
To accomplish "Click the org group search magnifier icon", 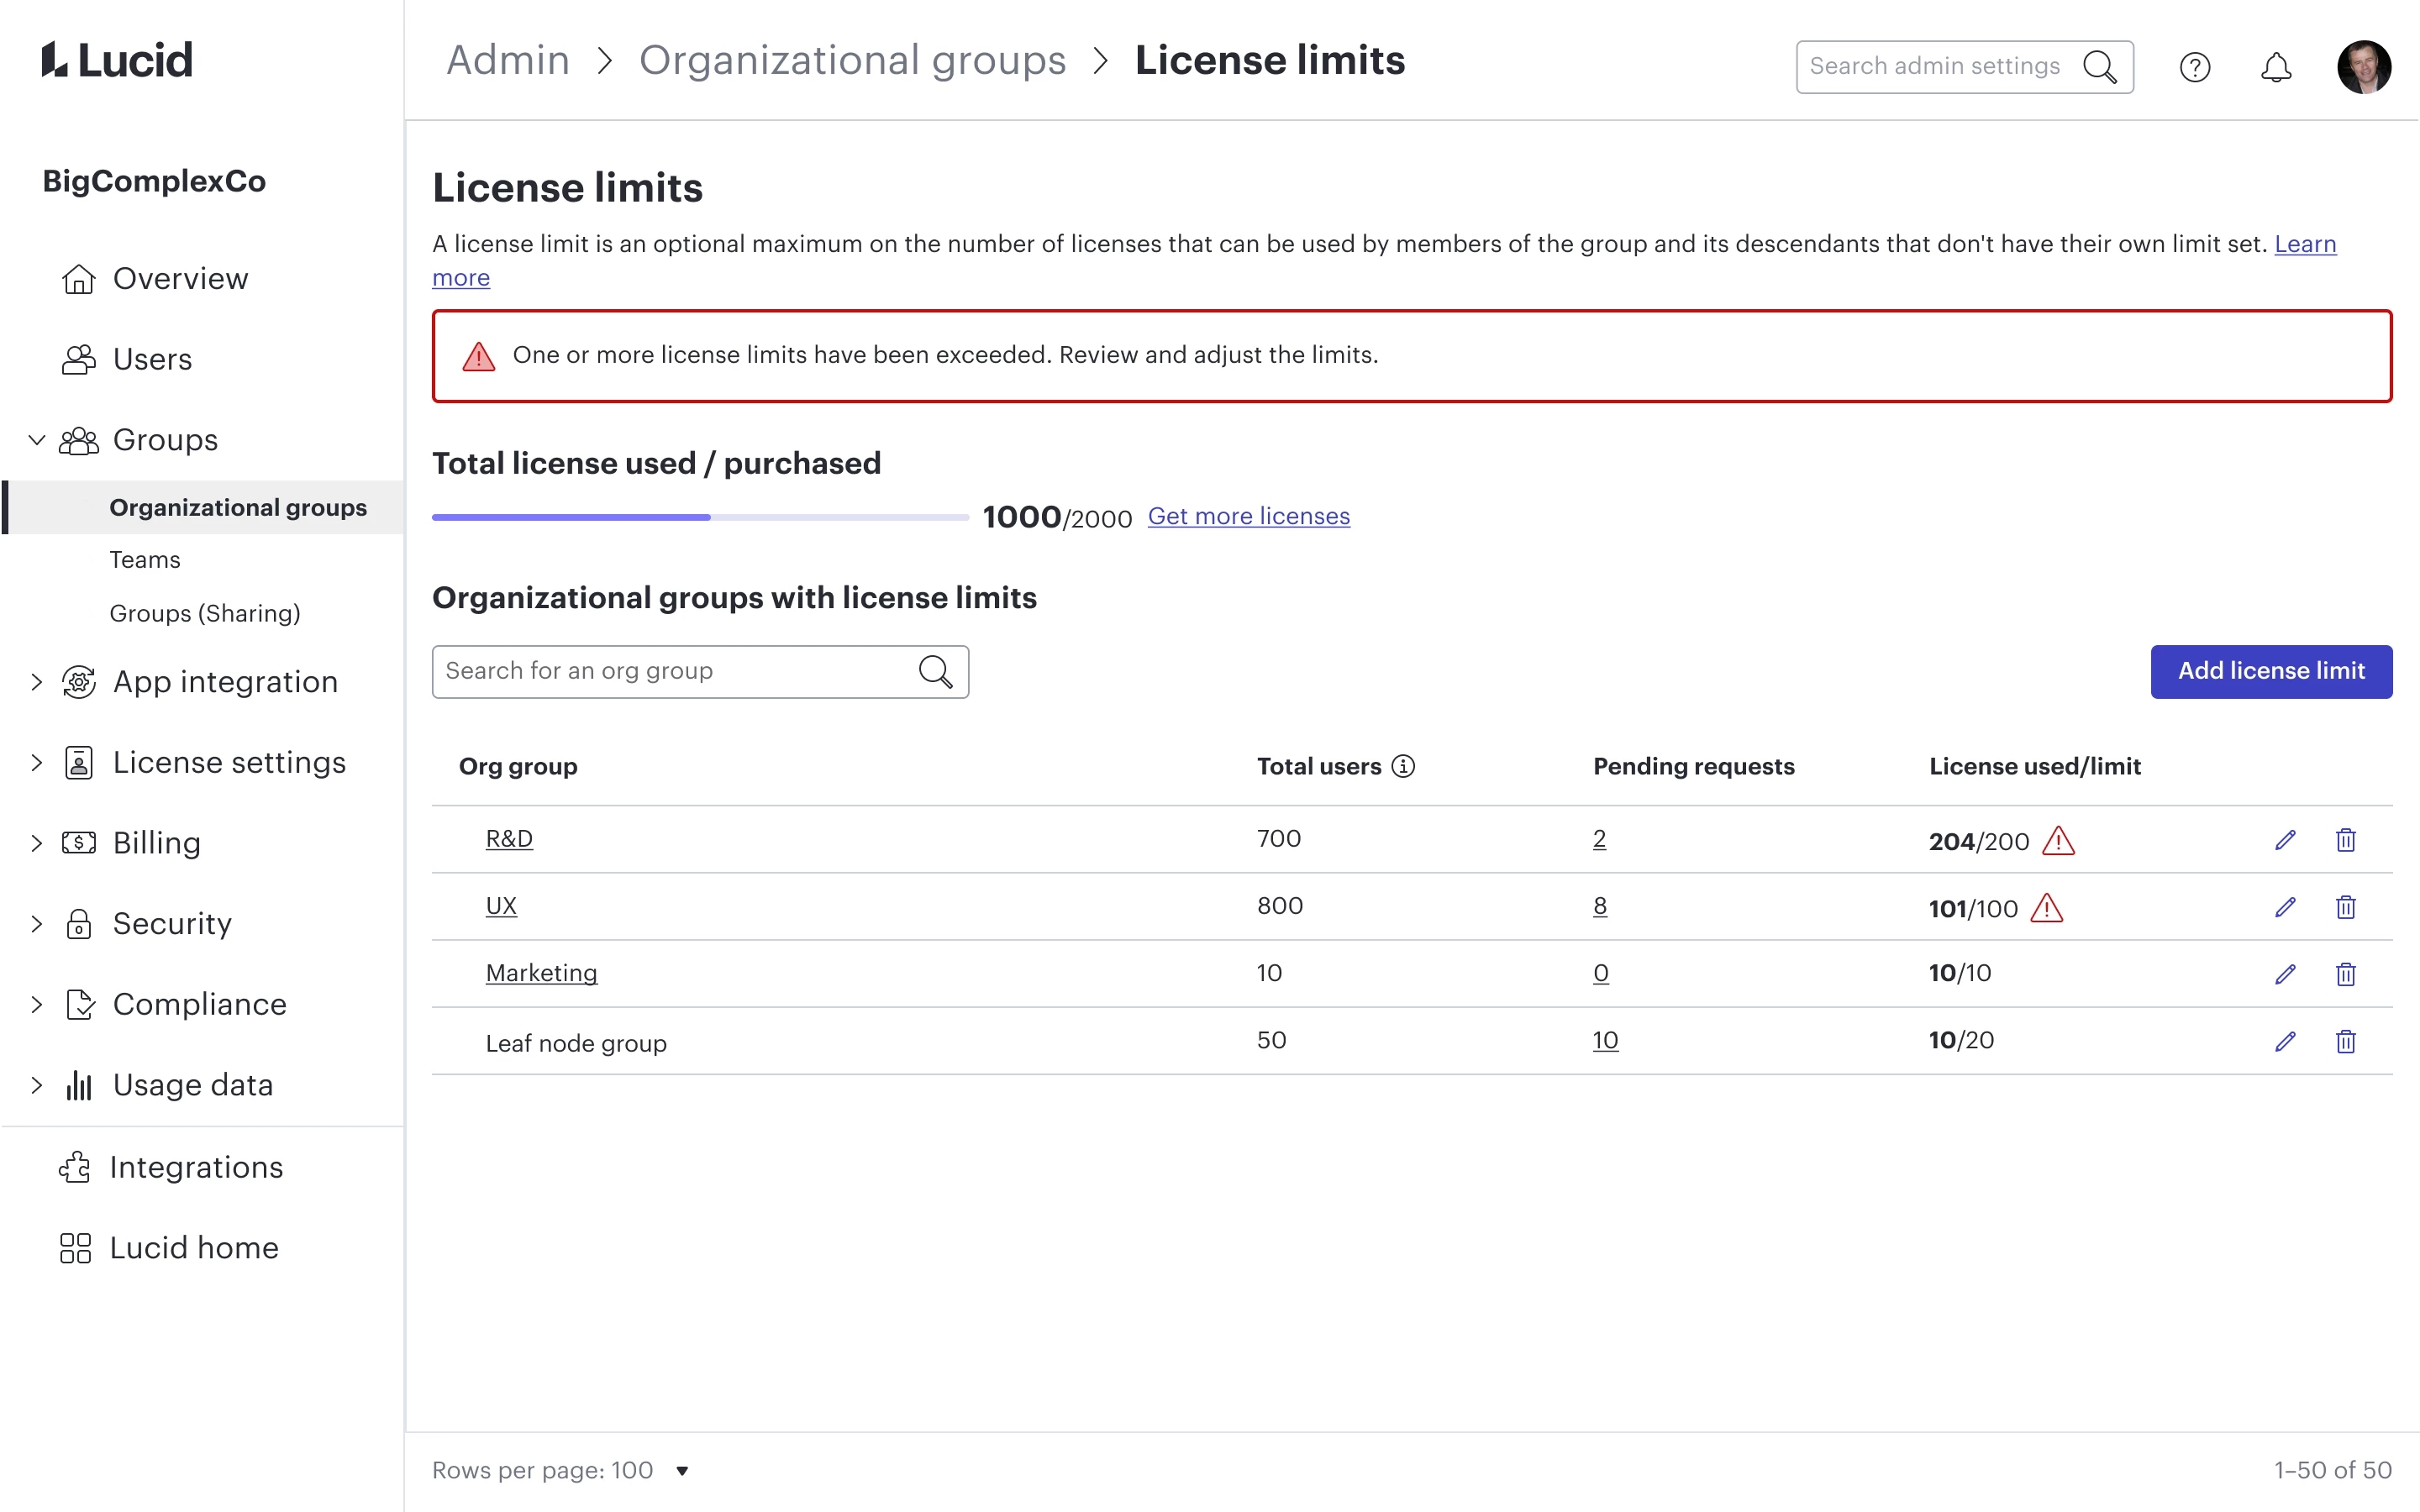I will coord(935,671).
